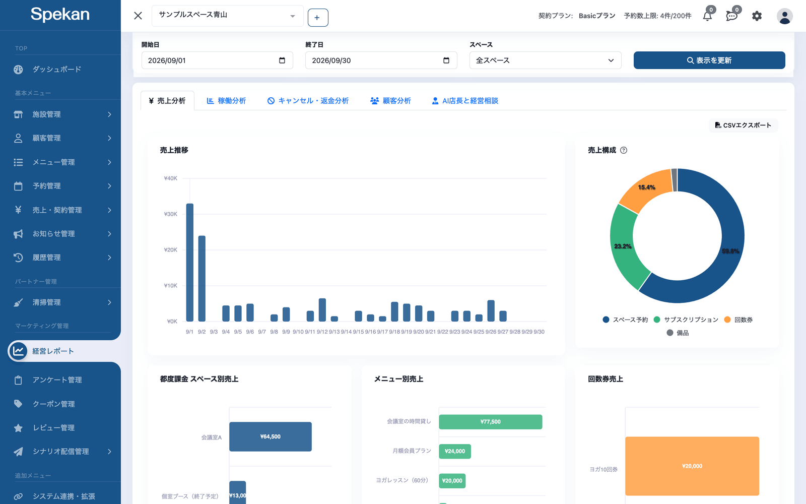Expand the 予約管理 submenu chevron
The height and width of the screenshot is (504, 806).
point(109,186)
